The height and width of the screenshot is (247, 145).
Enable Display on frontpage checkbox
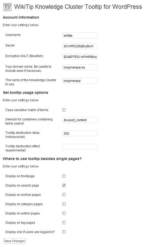coord(64,176)
